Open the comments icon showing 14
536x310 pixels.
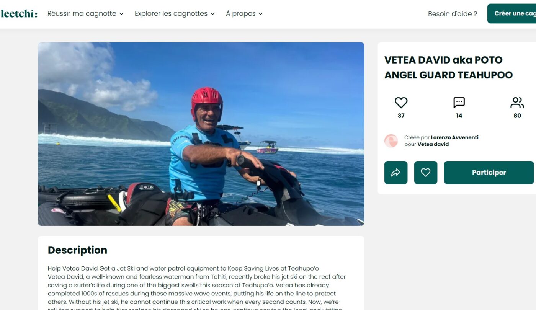click(x=459, y=103)
